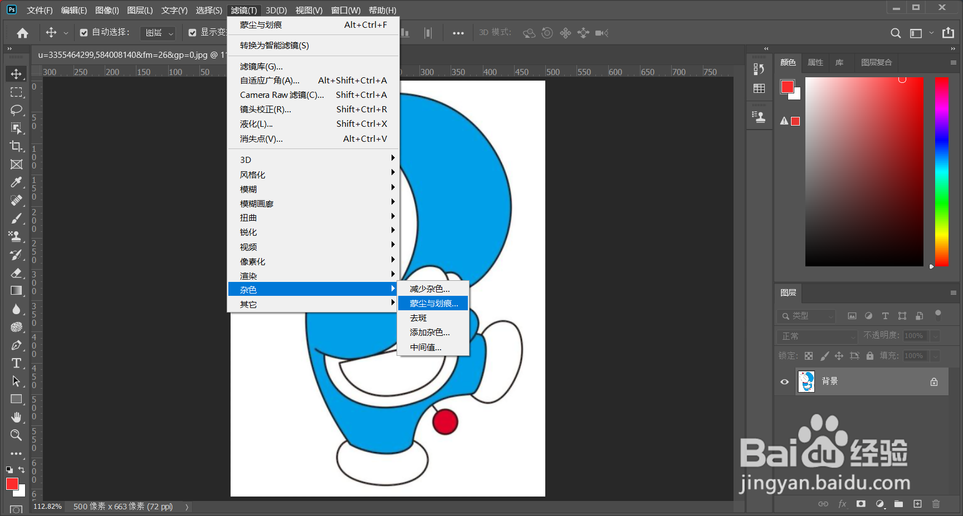Hide the 背景 layer eye icon
The width and height of the screenshot is (963, 516).
[x=784, y=381]
